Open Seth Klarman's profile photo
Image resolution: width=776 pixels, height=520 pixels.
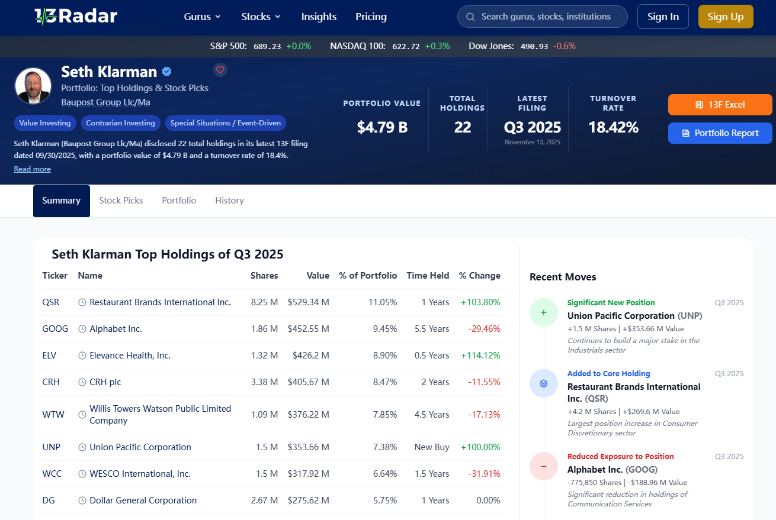click(33, 86)
